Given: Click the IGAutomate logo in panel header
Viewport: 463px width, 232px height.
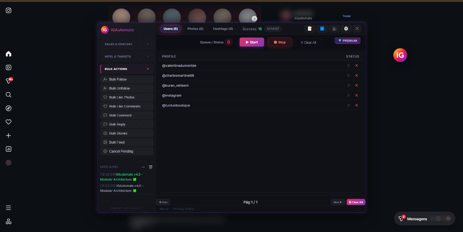Looking at the screenshot, I should [x=104, y=30].
